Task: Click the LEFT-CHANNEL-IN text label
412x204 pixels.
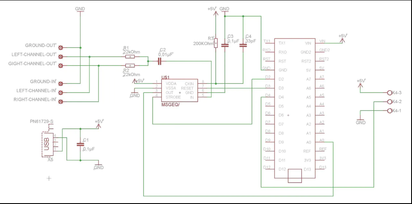Action: 36,90
